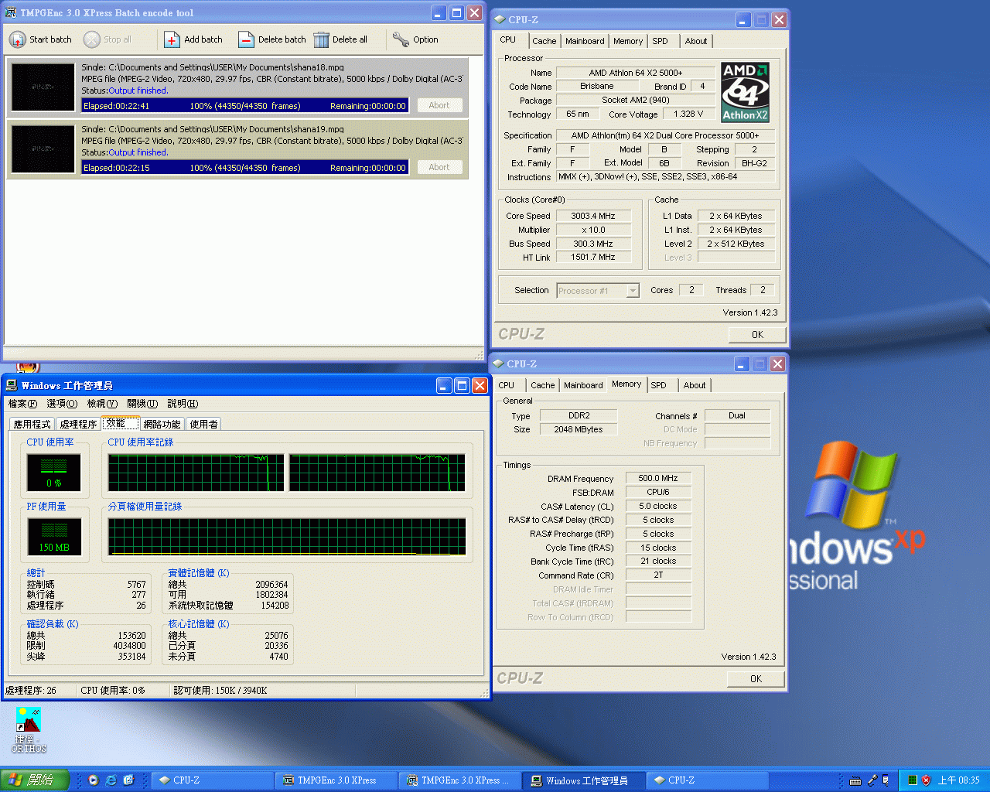Switch to 網路功能 tab in Task Manager
This screenshot has width=990, height=792.
point(162,424)
